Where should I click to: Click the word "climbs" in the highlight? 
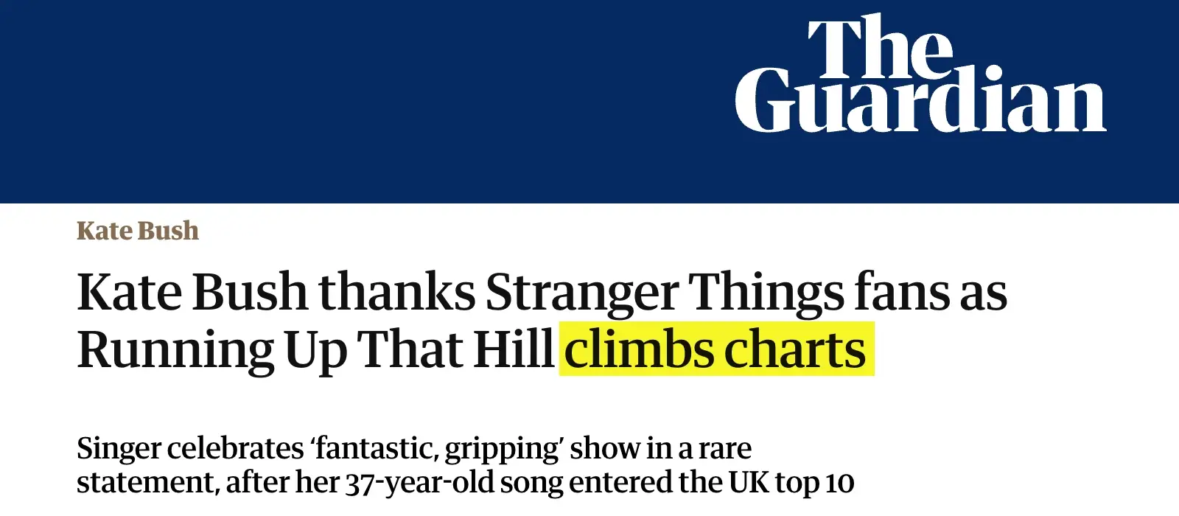point(639,349)
